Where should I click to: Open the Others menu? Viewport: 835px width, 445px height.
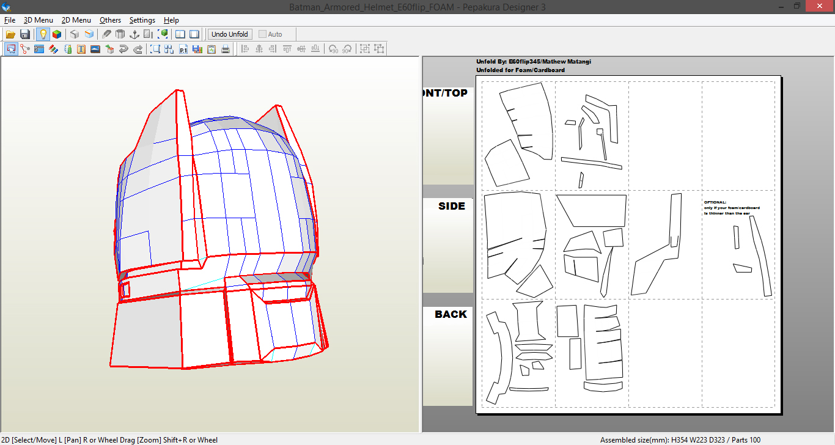tap(111, 20)
